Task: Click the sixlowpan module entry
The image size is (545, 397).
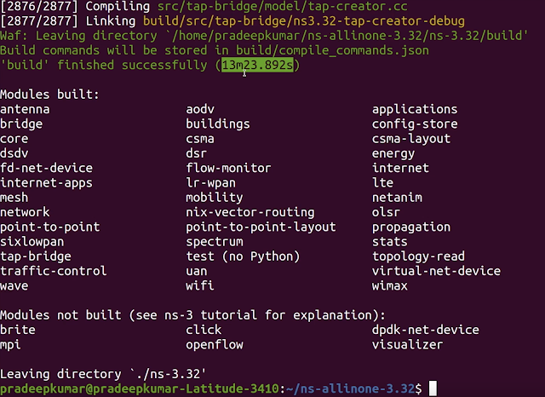Action: pyautogui.click(x=32, y=242)
